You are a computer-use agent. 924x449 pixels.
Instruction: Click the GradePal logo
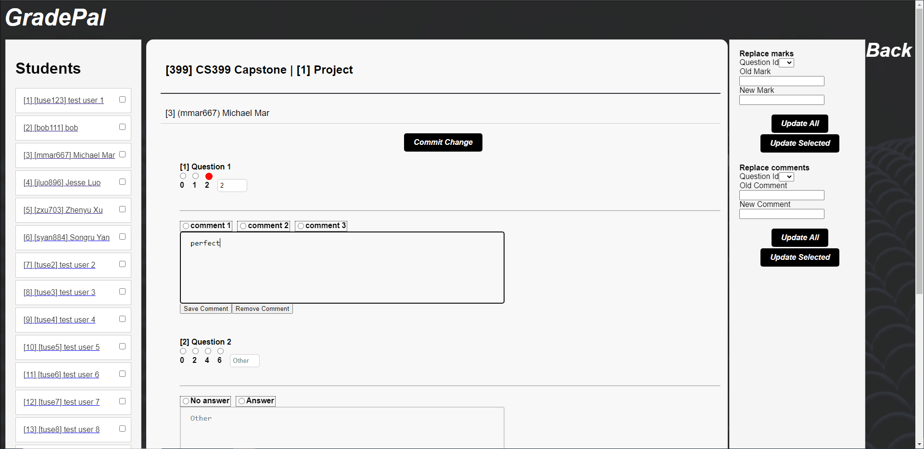pos(56,18)
